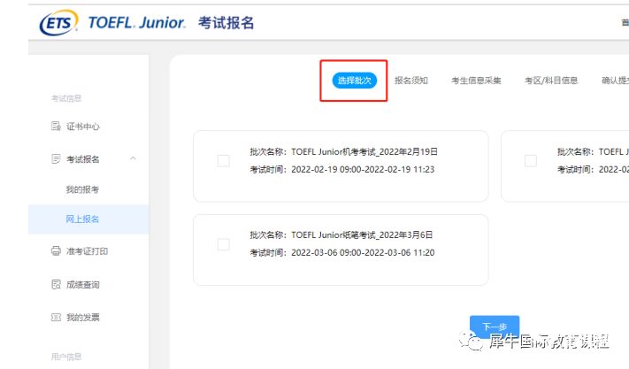Go to the 报名须知 step
Viewport: 629px width, 369px height.
(x=411, y=81)
